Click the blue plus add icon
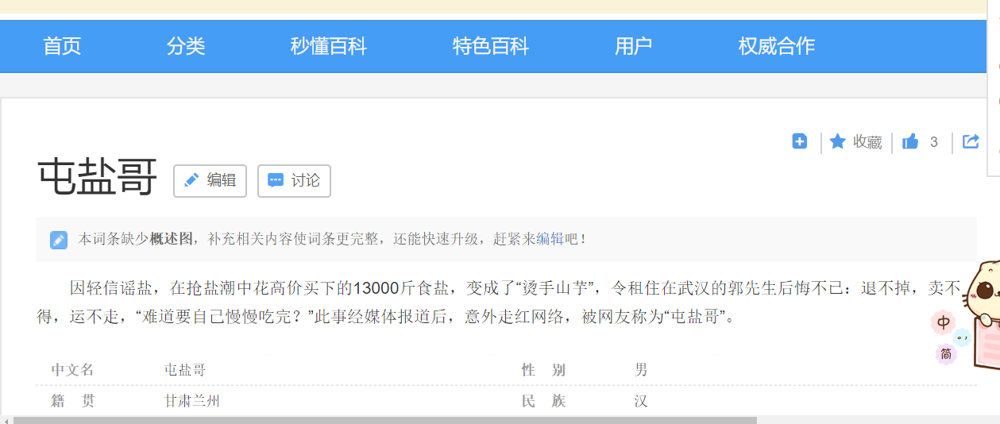 (800, 141)
